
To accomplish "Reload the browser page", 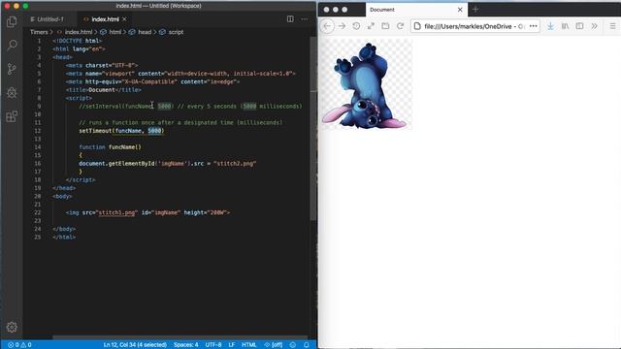I will pos(401,26).
